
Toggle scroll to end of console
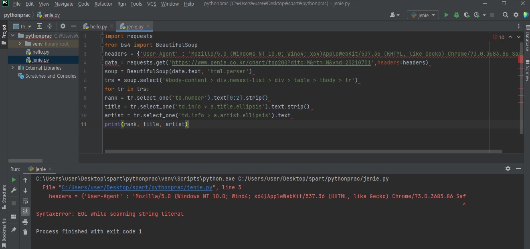(x=25, y=211)
